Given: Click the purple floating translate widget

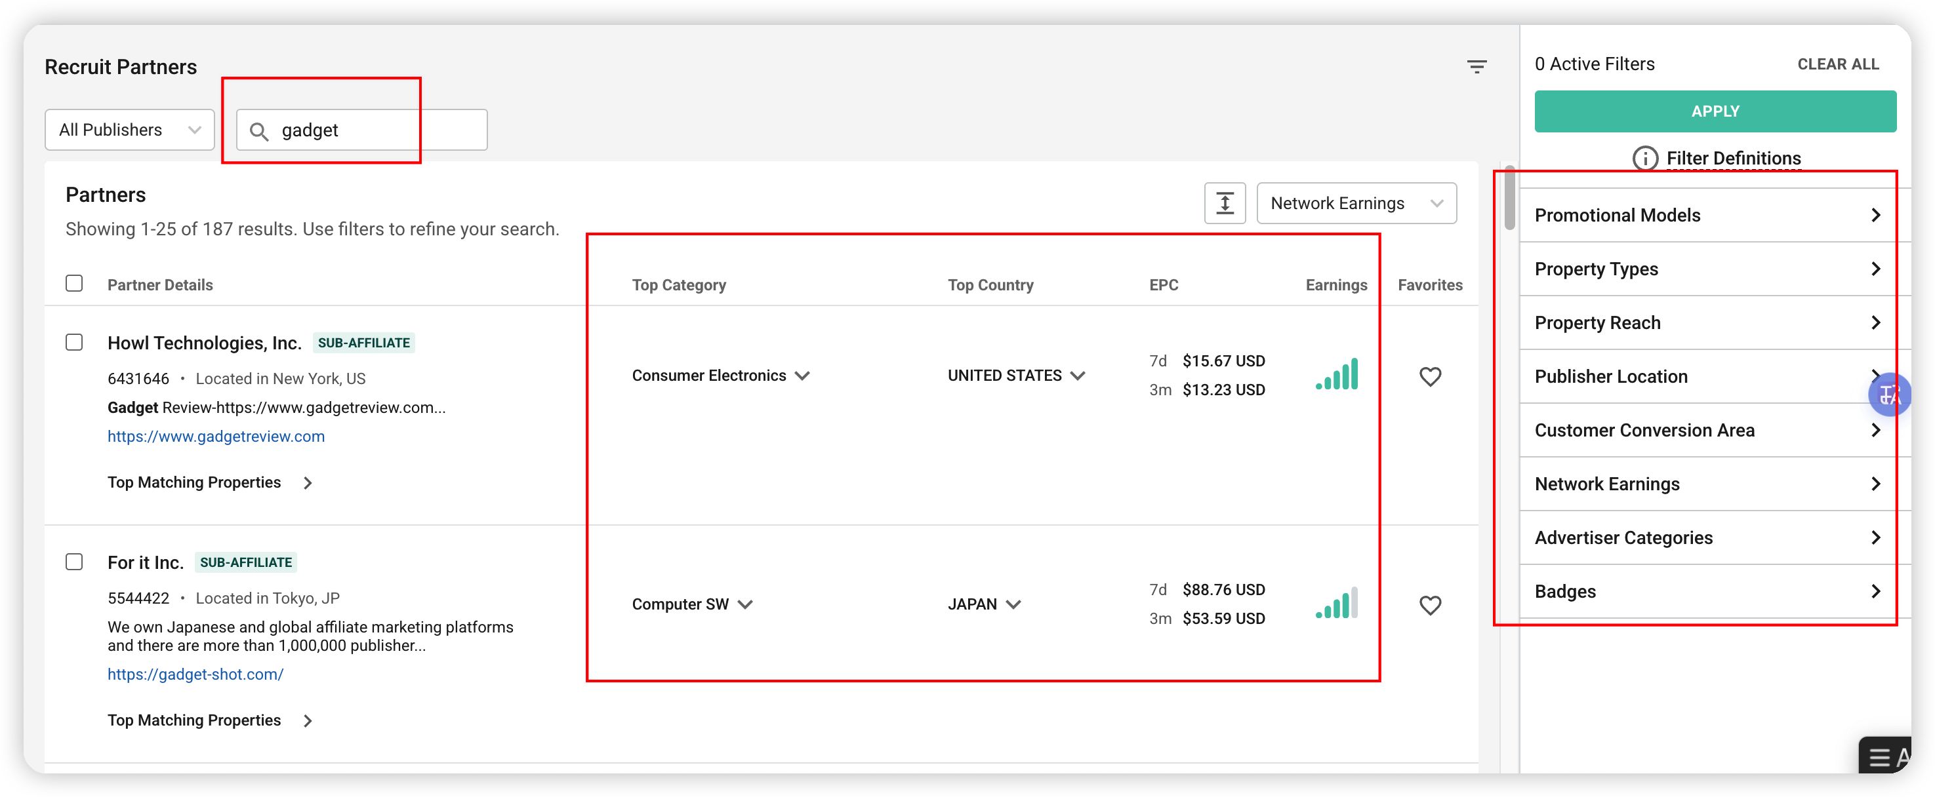Looking at the screenshot, I should [x=1890, y=394].
